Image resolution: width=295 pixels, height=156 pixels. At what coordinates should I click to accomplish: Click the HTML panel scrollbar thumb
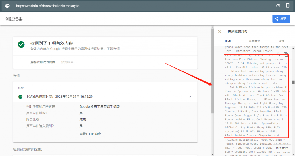point(293,82)
